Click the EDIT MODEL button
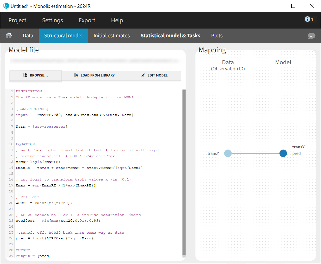The image size is (321, 264). click(x=154, y=75)
